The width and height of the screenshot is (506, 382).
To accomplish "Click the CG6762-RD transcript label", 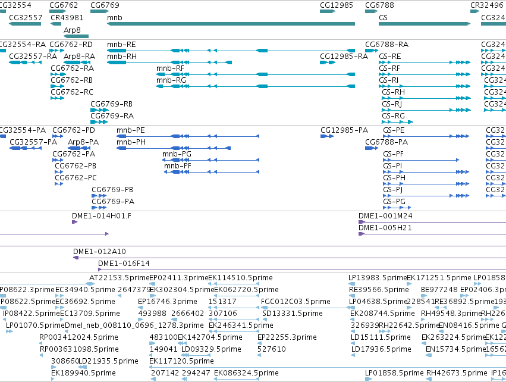I will pyautogui.click(x=71, y=45).
